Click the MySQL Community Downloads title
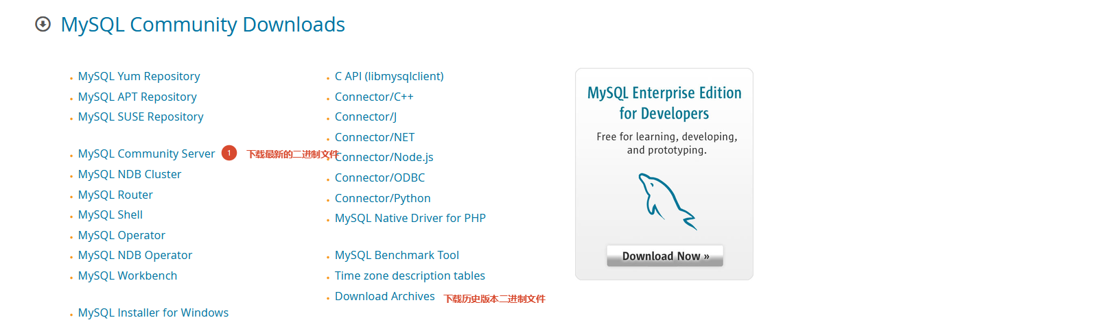Viewport: 1098px width, 331px height. 203,25
